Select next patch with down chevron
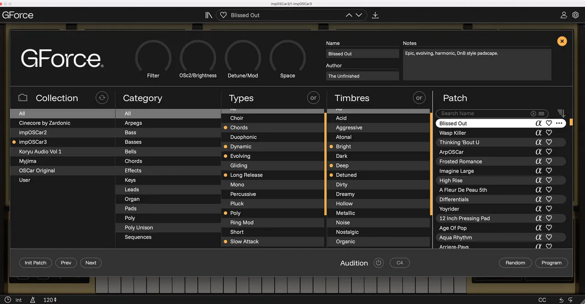Screen dimensions: 585x304 (x=359, y=15)
